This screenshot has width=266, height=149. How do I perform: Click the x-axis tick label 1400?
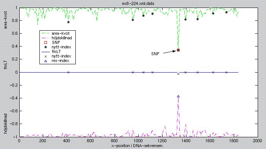186,141
